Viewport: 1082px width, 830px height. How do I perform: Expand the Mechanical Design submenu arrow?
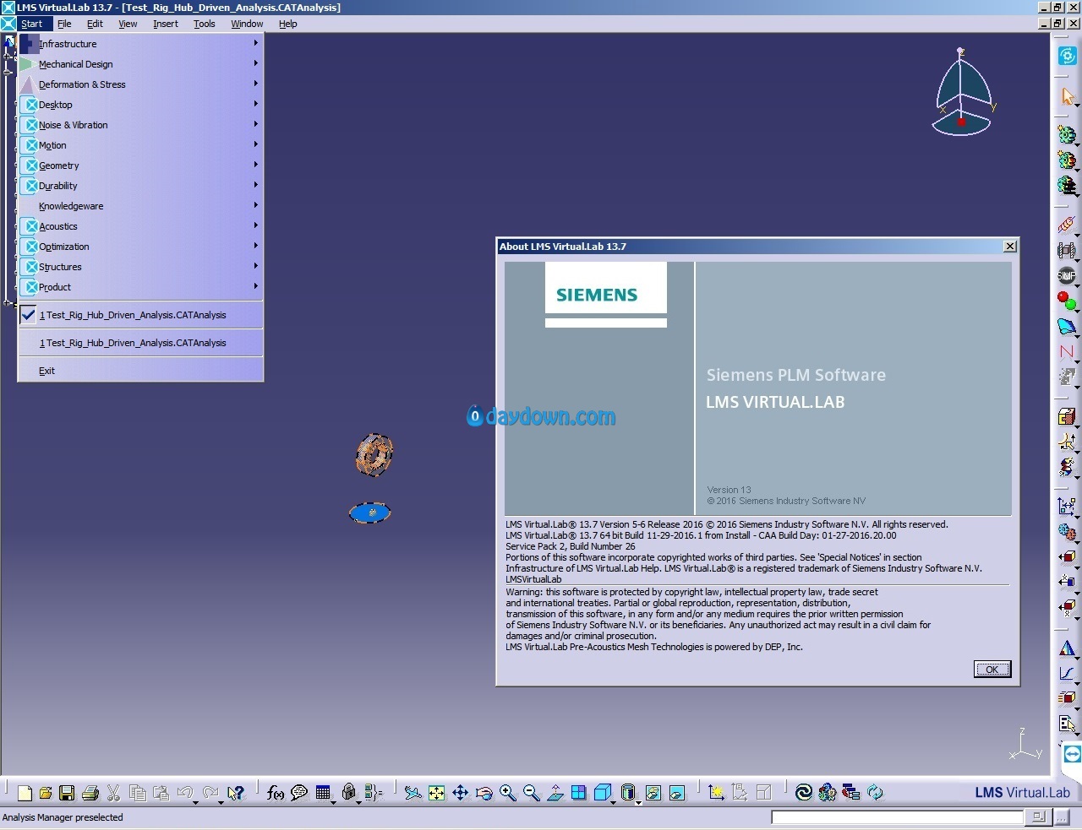coord(255,62)
